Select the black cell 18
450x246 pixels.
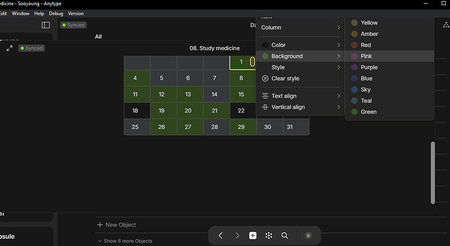point(137,111)
